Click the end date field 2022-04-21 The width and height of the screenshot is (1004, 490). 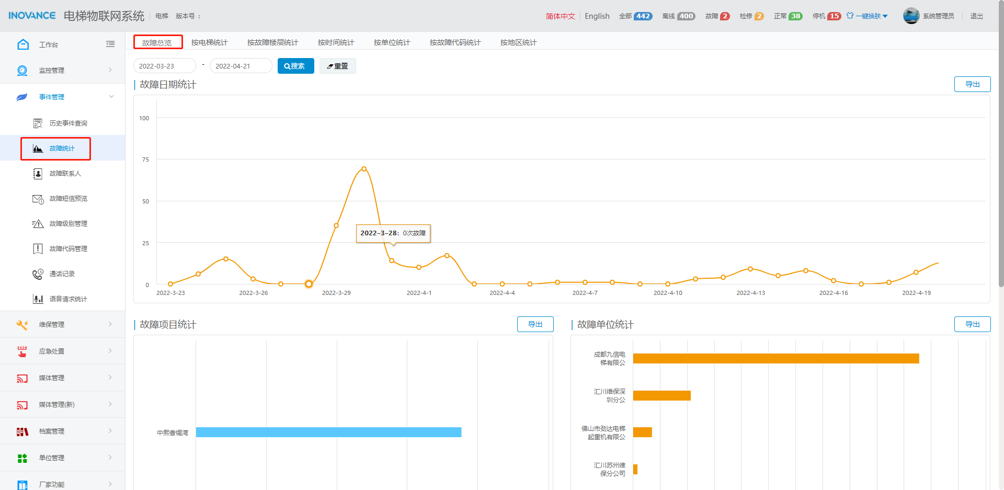click(241, 66)
